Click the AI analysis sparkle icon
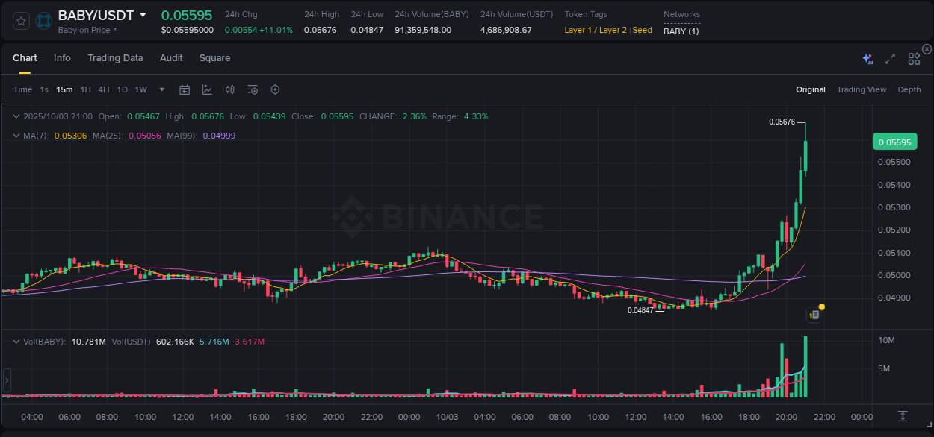Viewport: 934px width, 437px height. tap(867, 57)
